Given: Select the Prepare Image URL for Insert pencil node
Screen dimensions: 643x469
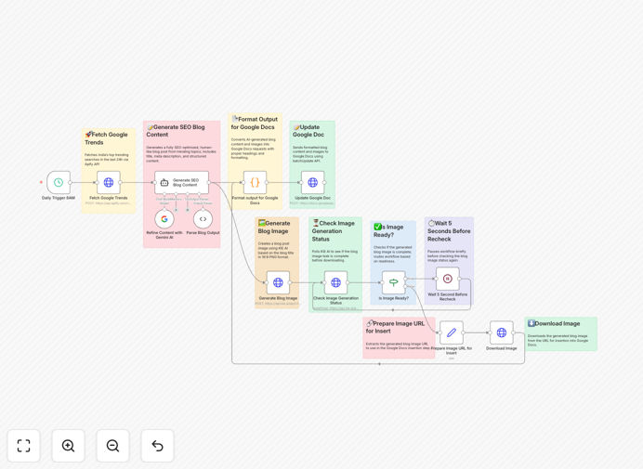Looking at the screenshot, I should coord(452,332).
